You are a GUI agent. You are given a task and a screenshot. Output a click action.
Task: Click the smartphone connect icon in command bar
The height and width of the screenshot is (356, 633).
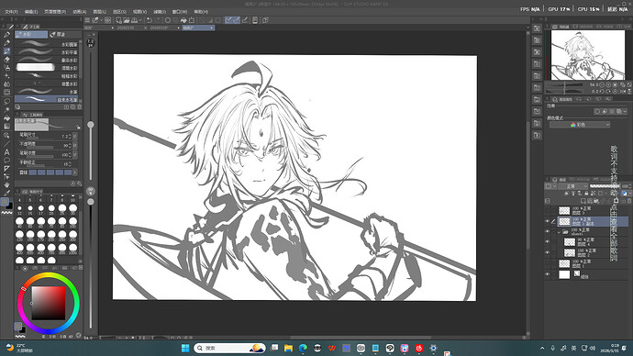pyautogui.click(x=255, y=20)
